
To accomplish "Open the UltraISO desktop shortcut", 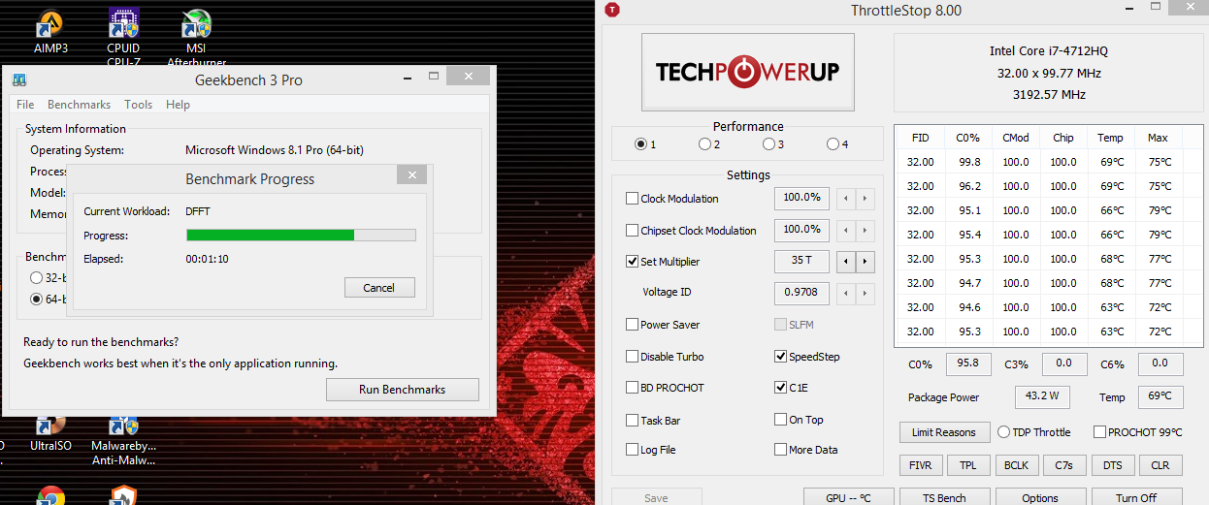I will 50,434.
